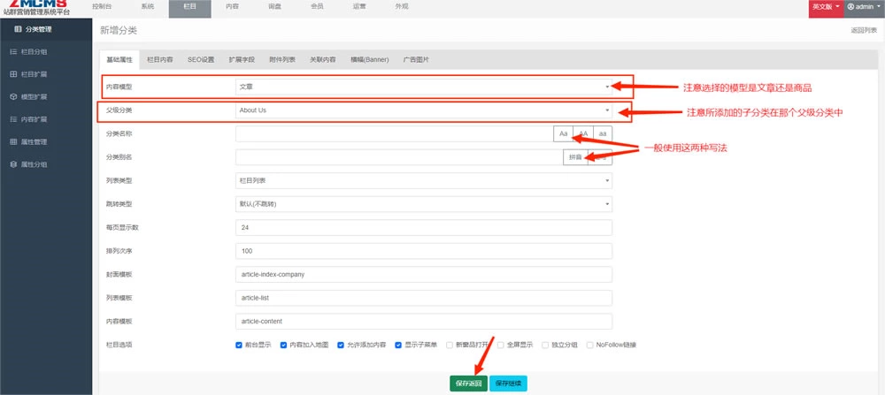Uncheck the 内容加入地图 checkbox
Screen dimensions: 885x395
(x=283, y=345)
